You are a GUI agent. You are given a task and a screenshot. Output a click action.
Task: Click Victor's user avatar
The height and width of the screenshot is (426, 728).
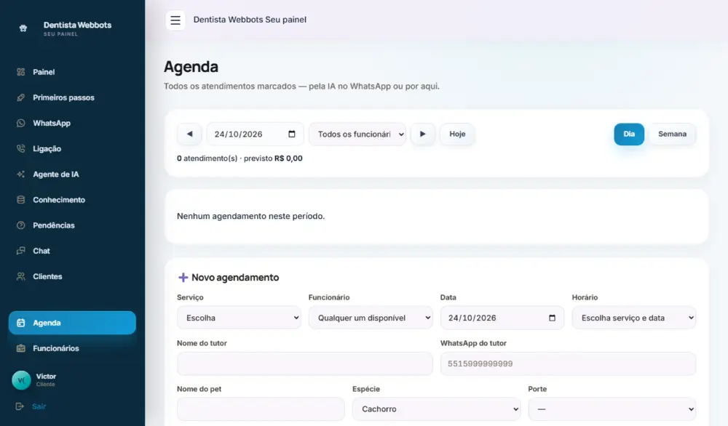(x=21, y=380)
